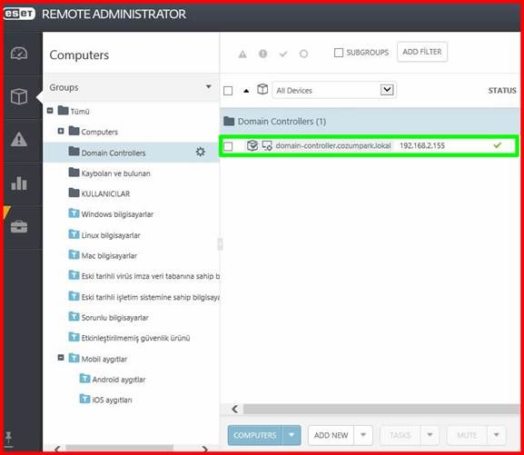Click the computer monitor icon in computer row
The width and height of the screenshot is (524, 455).
click(267, 145)
